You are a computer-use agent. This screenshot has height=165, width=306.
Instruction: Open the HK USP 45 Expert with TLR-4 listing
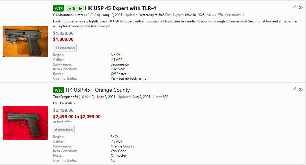(x=120, y=8)
